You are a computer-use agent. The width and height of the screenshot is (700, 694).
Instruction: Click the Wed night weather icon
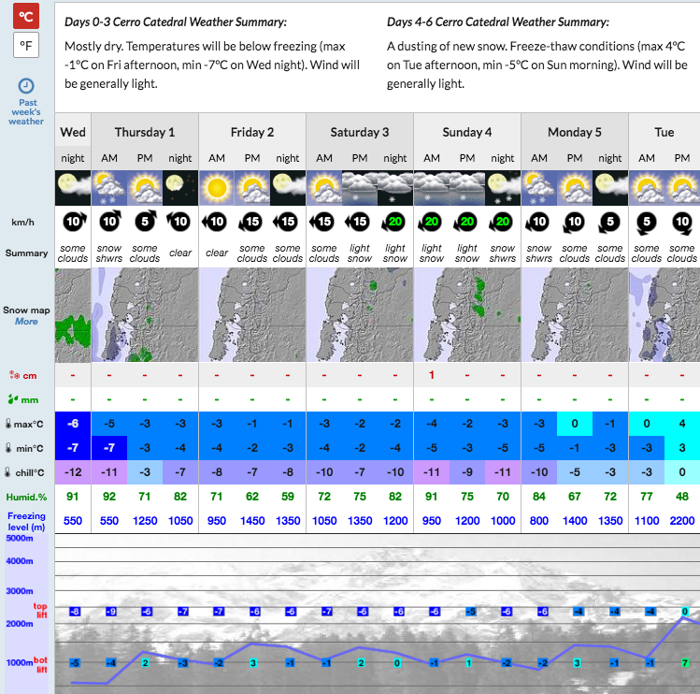73,188
